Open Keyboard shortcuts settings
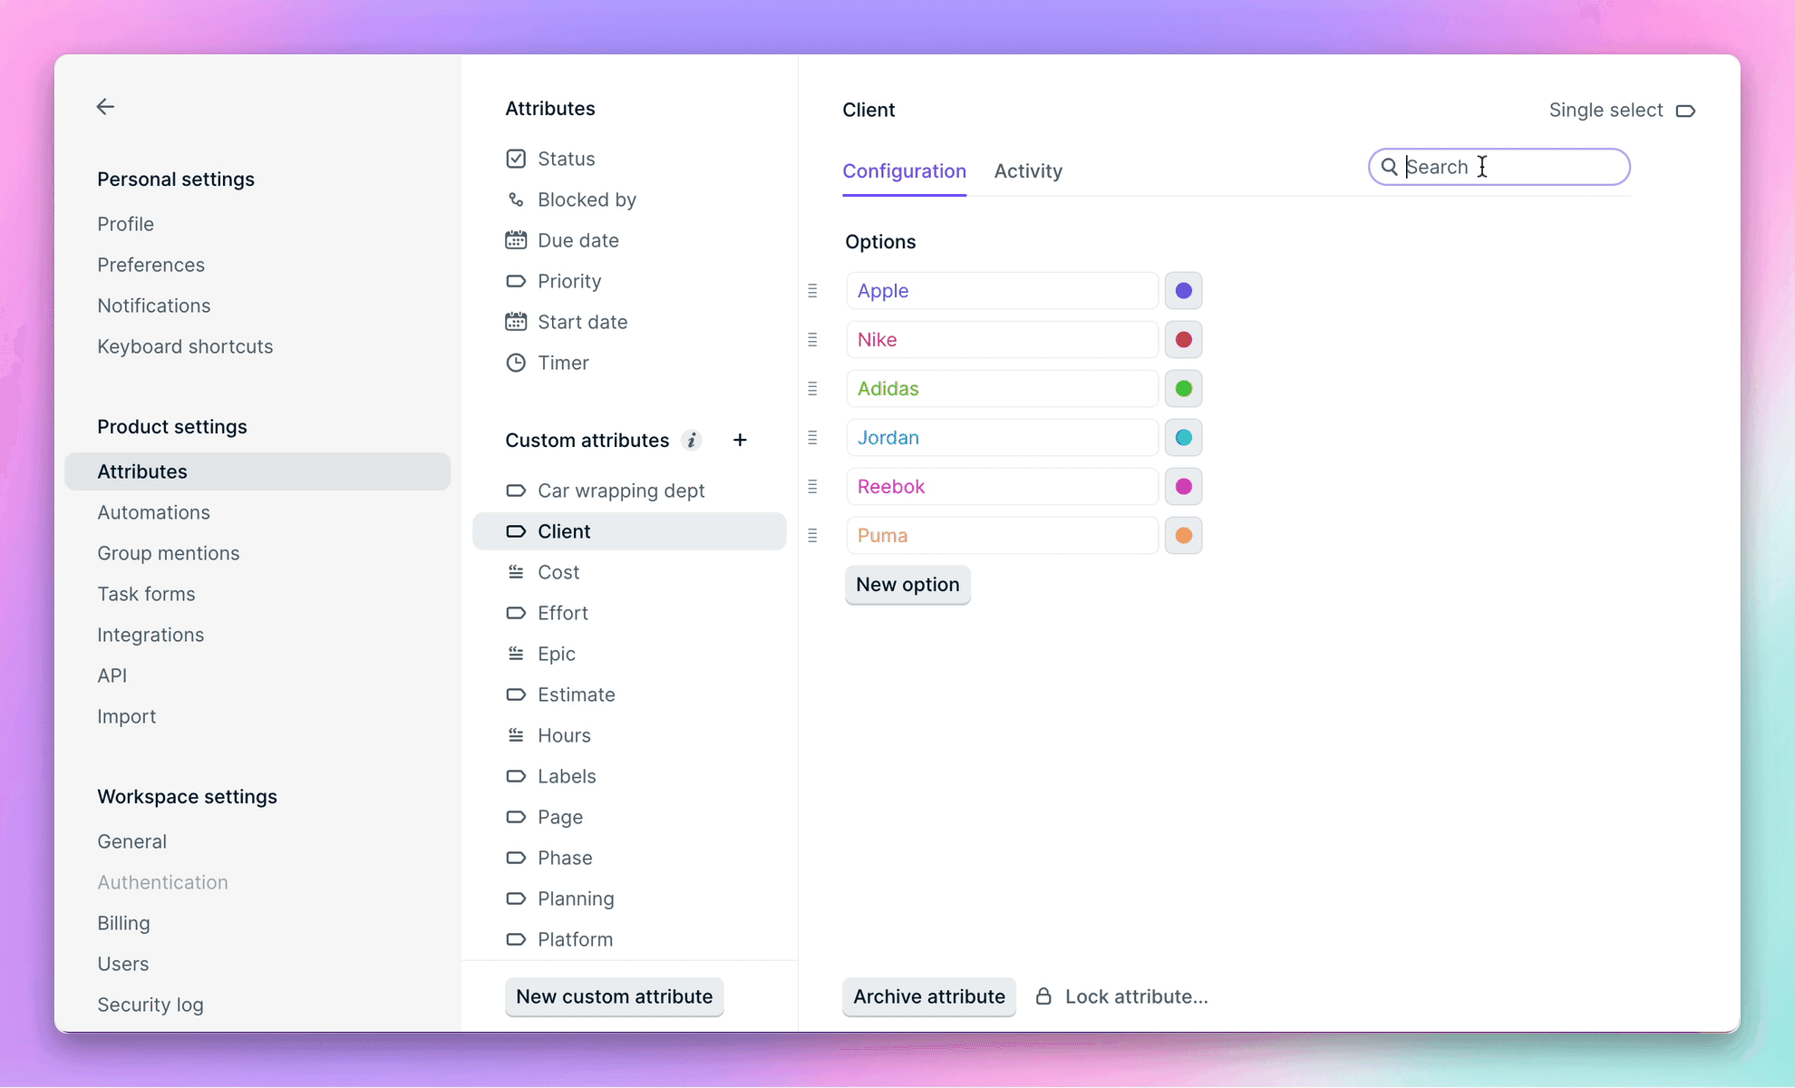 [185, 346]
